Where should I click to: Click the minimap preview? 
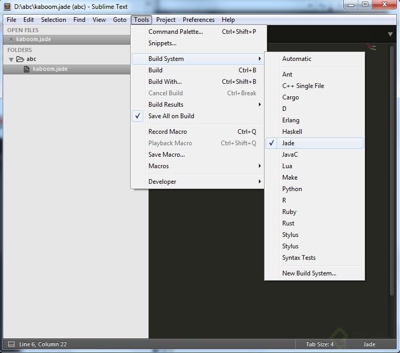tap(371, 47)
